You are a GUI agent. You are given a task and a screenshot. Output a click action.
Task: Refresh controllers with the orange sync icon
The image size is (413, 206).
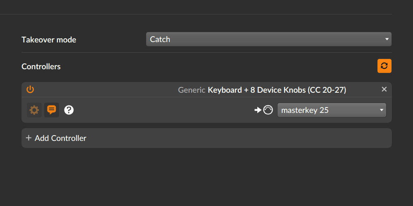[384, 66]
